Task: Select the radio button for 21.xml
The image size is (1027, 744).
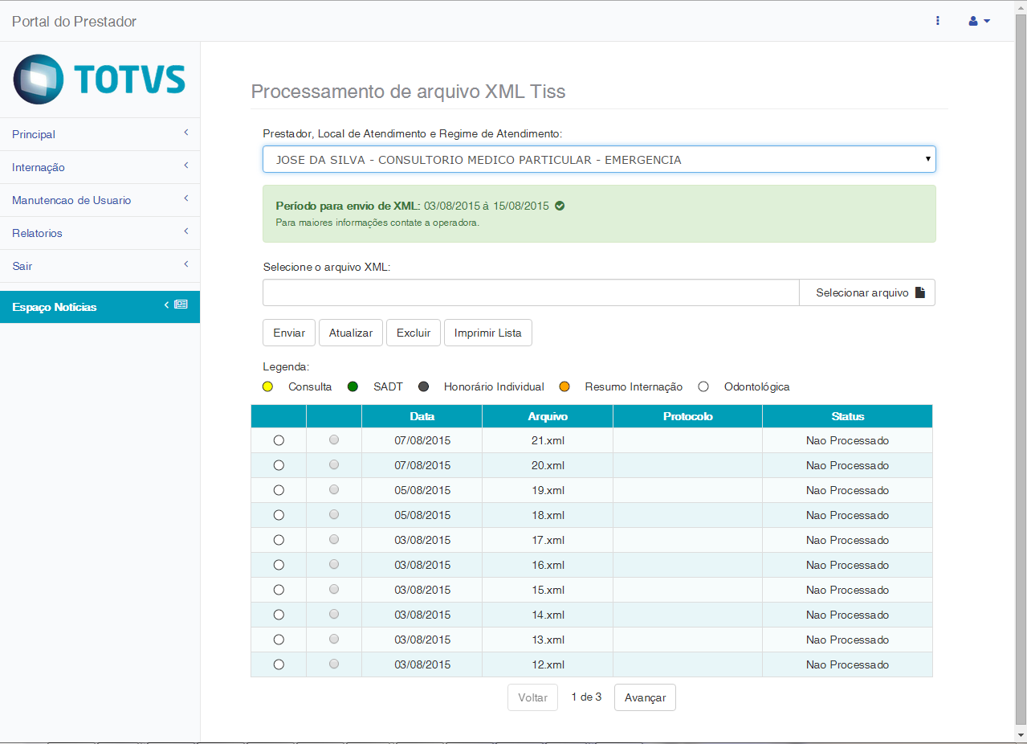Action: [x=279, y=440]
